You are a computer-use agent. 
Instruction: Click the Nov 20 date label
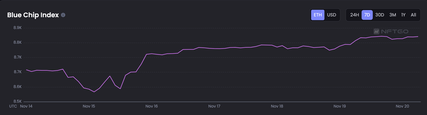tap(402, 106)
